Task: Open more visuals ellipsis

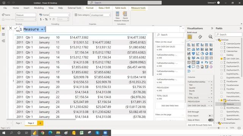Action: click(x=193, y=71)
